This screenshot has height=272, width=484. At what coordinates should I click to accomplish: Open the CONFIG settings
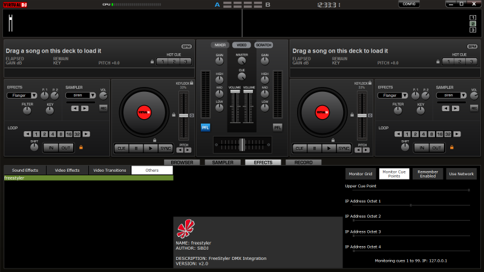coord(409,4)
